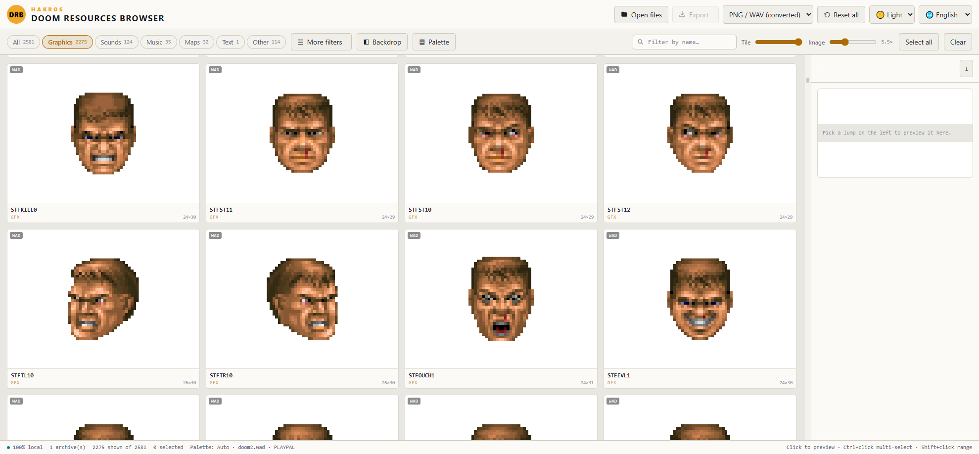
Task: Click '0 selected' in status bar
Action: 168,447
